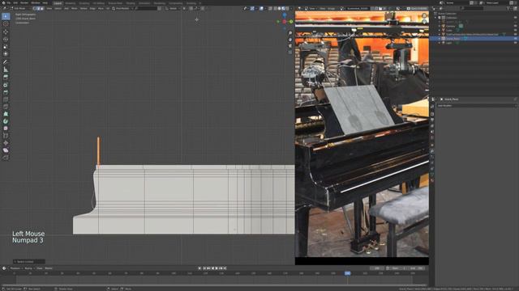
Task: Select the Scale tool
Action: pos(6,47)
